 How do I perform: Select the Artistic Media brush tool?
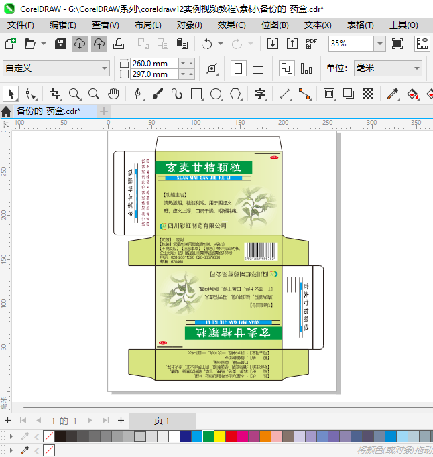[x=158, y=94]
